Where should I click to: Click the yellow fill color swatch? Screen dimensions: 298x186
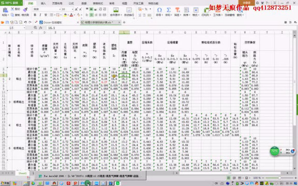pyautogui.click(x=65, y=15)
